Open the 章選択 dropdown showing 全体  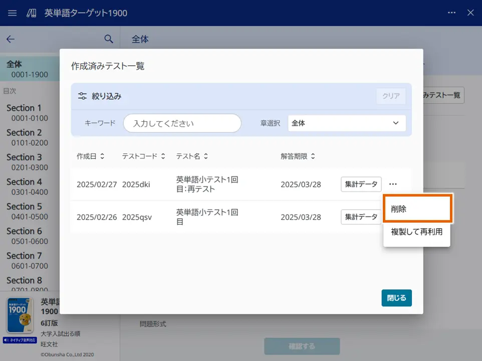pos(346,123)
